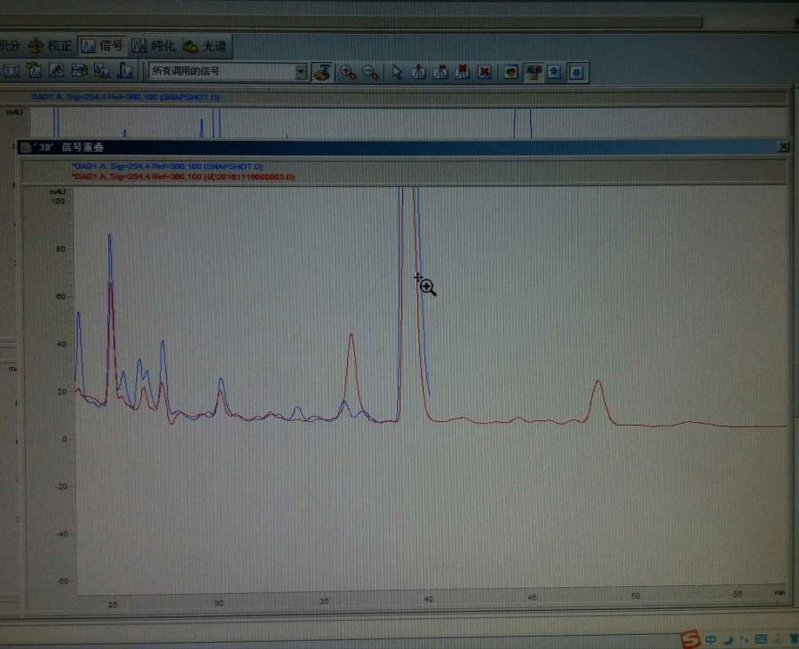Screen dimensions: 799x649
Task: Switch to the 信号 (signal) tab
Action: point(102,46)
